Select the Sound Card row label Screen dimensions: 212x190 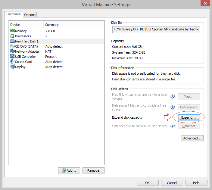[23, 62]
